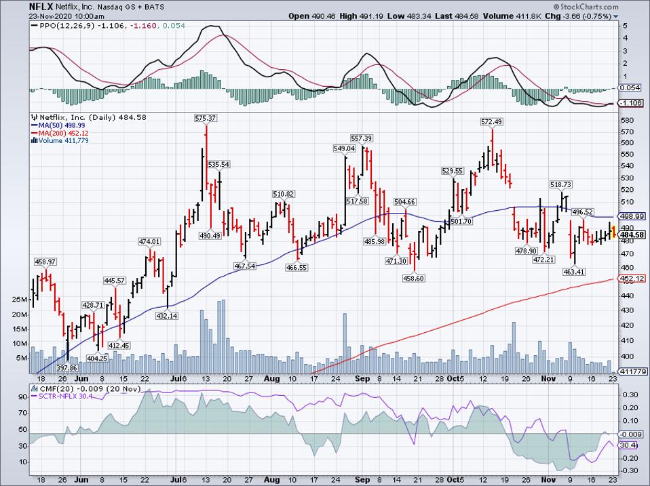Click the MA(50) 498.99 legend text
The height and width of the screenshot is (486, 650).
[62, 125]
